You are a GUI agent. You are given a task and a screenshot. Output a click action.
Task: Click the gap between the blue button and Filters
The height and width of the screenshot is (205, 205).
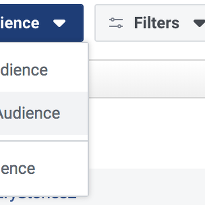[x=89, y=23]
